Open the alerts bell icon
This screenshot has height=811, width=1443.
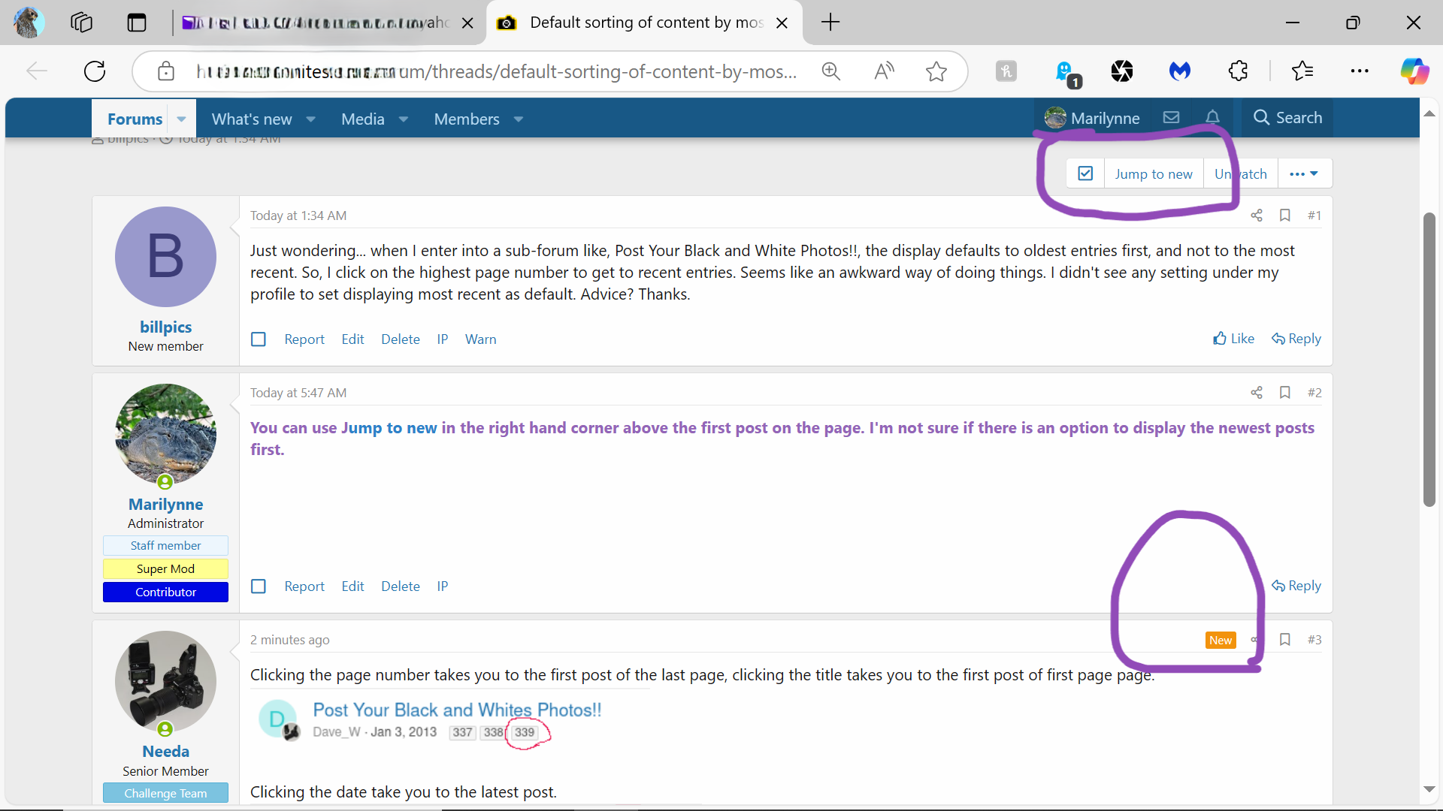coord(1212,117)
